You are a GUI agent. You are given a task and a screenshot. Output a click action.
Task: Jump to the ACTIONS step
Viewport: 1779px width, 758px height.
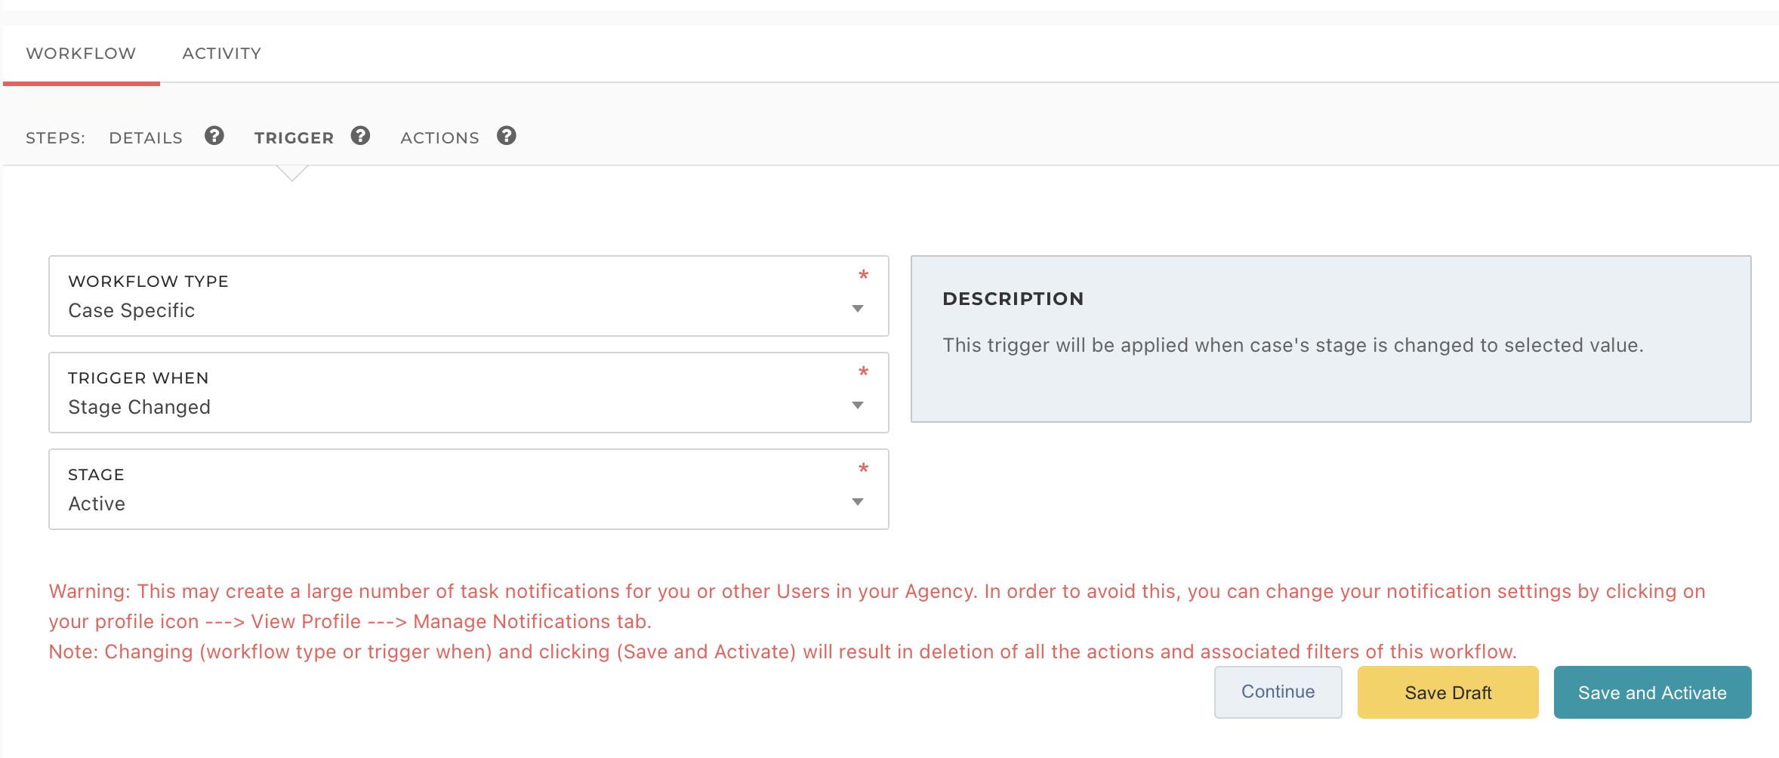click(439, 137)
